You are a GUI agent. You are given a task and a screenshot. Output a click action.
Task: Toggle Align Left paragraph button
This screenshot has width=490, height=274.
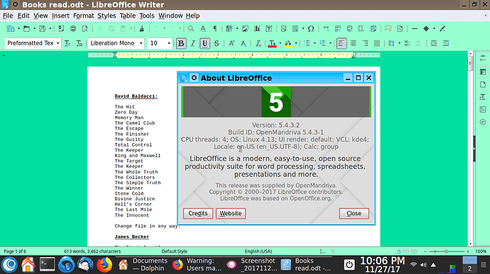342,43
